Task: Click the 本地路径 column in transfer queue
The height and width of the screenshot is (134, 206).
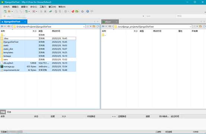Action: (91, 116)
